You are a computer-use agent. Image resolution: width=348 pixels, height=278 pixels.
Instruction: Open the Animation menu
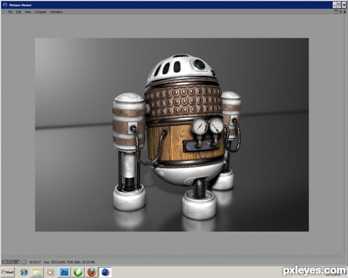(56, 12)
